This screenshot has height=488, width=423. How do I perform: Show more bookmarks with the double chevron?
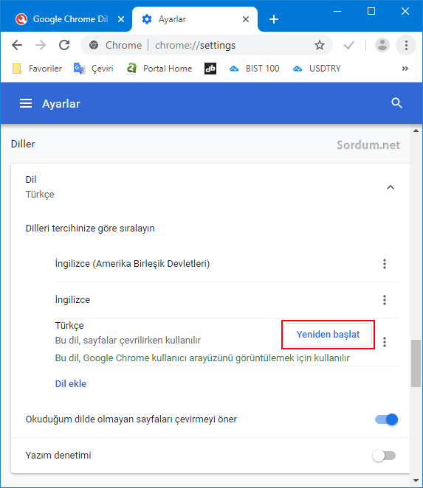click(405, 69)
